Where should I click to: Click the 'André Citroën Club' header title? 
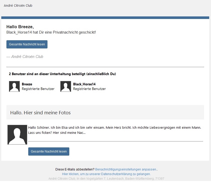pyautogui.click(x=18, y=5)
